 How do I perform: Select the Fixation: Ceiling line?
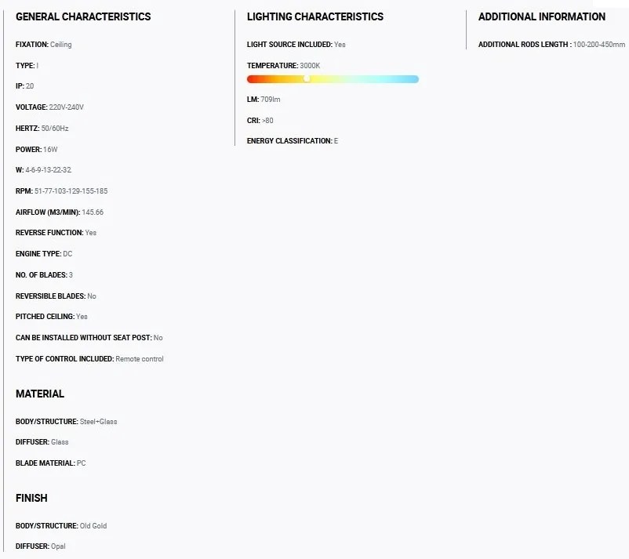(44, 45)
